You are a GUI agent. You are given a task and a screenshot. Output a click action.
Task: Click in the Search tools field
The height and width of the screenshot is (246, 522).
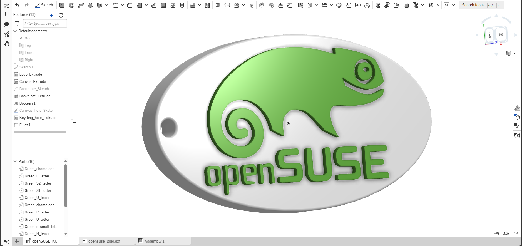coord(481,5)
